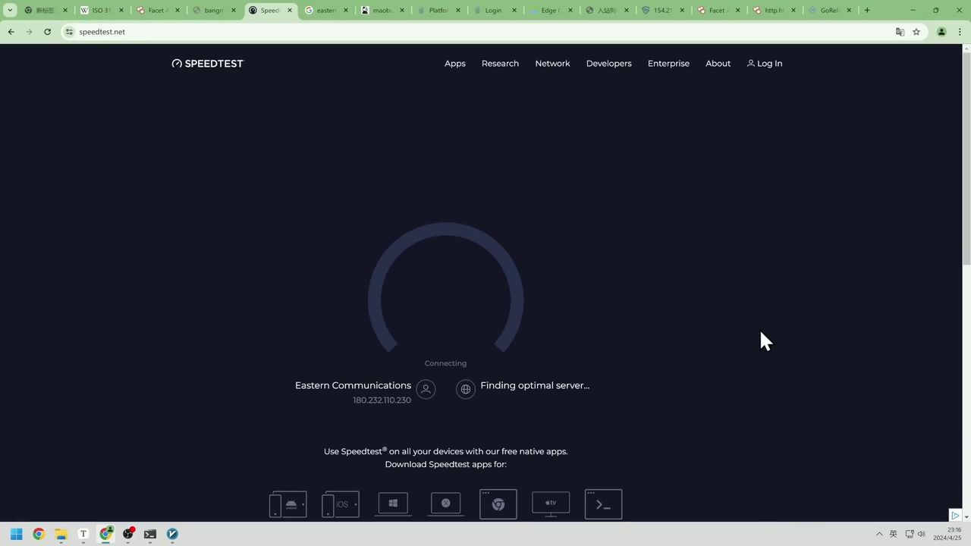Select the Mac app download icon

point(446,504)
